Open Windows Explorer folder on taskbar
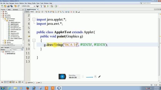 click(x=15, y=88)
